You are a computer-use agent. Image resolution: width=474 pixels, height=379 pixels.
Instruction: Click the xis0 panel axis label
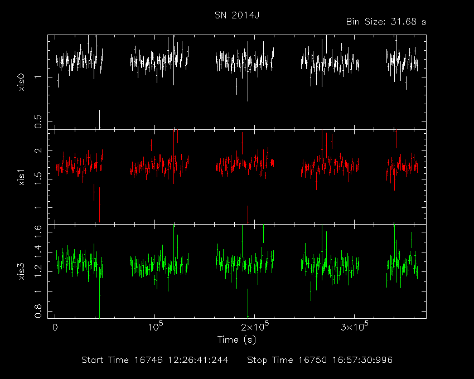(x=21, y=82)
